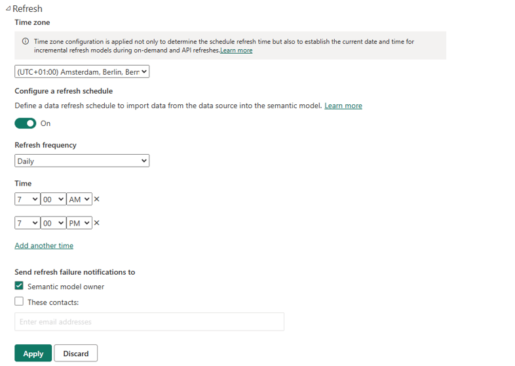The height and width of the screenshot is (366, 515).
Task: Check the These contacts checkbox
Action: [19, 301]
